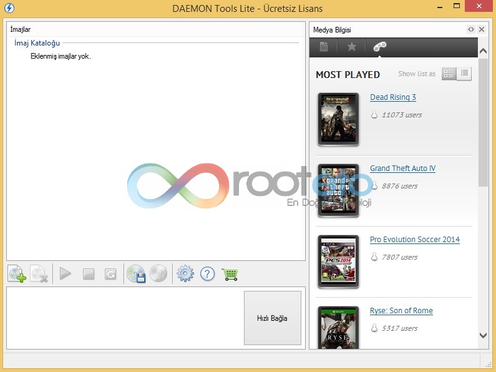Open Preferences with the gear icon
This screenshot has width=496, height=372.
pos(185,273)
